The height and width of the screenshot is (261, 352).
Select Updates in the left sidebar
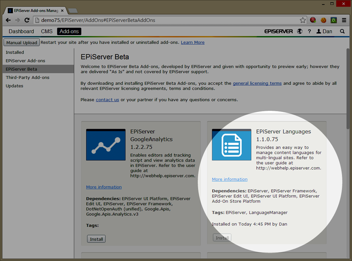pos(14,86)
